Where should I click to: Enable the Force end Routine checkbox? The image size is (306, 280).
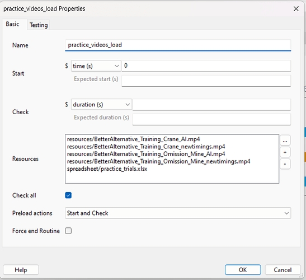click(68, 231)
